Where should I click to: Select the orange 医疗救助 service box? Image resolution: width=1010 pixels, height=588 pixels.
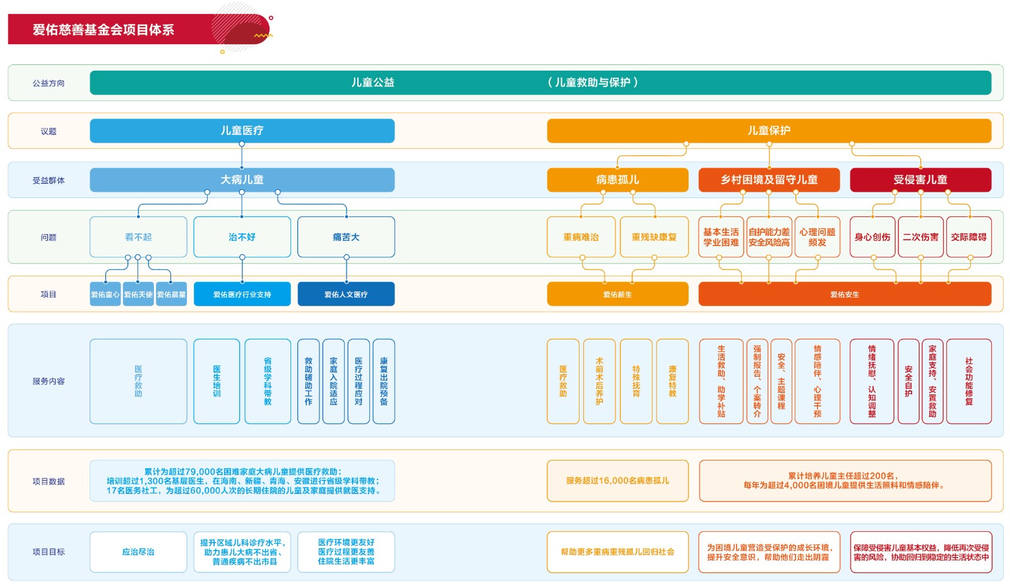tap(563, 381)
